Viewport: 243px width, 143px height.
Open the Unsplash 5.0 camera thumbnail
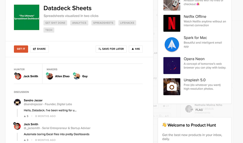[172, 87]
